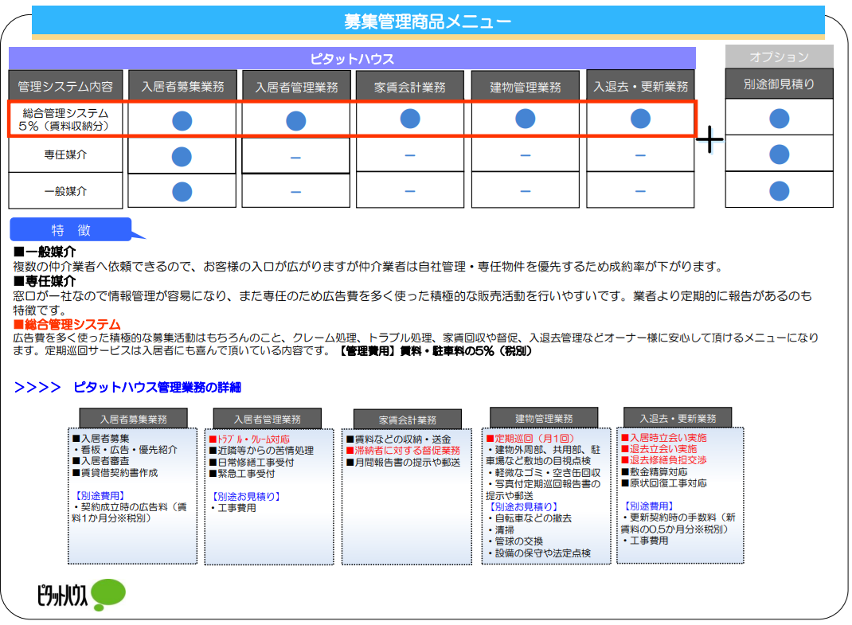Click the red 定期巡回（月1回） item
The height and width of the screenshot is (625, 852).
coord(530,438)
